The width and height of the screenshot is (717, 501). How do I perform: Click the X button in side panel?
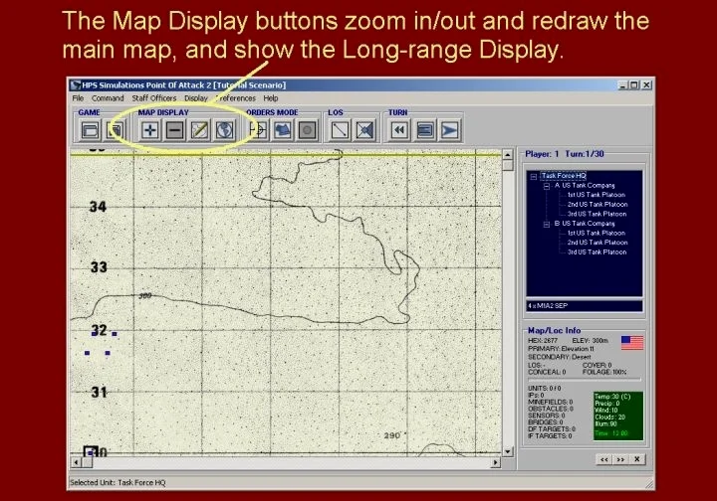coord(637,459)
